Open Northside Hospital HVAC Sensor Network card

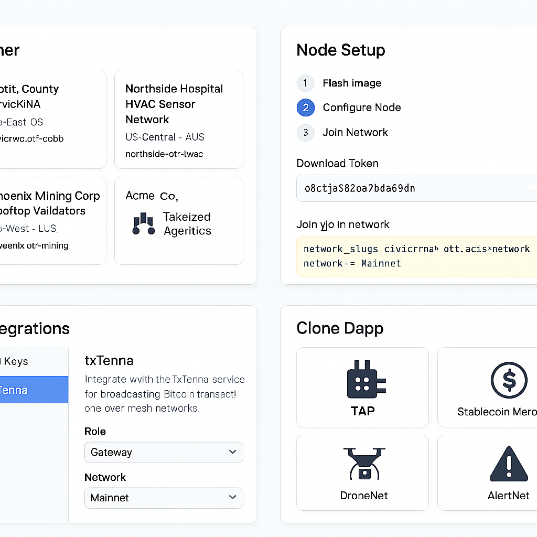coord(178,120)
